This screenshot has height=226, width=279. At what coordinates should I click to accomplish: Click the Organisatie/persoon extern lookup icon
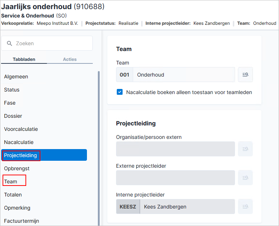245,149
